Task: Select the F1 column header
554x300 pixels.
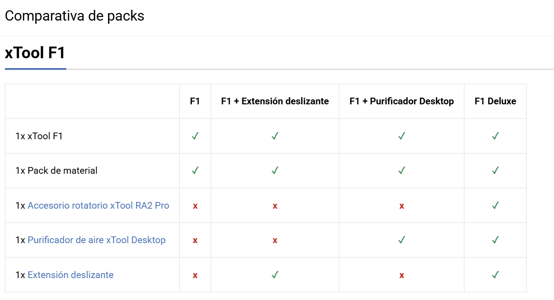Action: 195,101
